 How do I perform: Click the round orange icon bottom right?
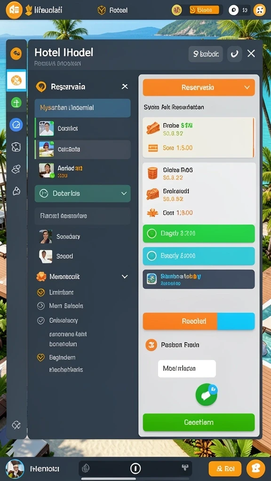tap(256, 469)
